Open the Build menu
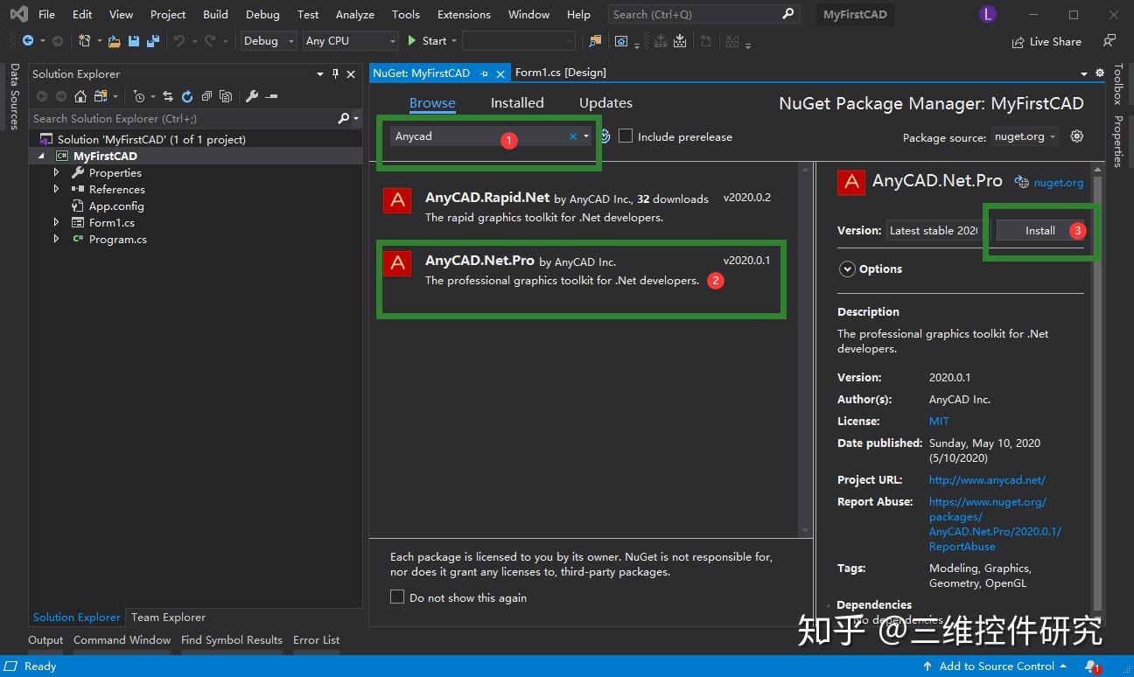 (215, 14)
